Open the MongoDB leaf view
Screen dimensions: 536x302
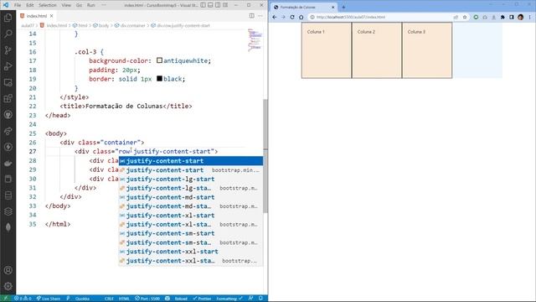8,227
